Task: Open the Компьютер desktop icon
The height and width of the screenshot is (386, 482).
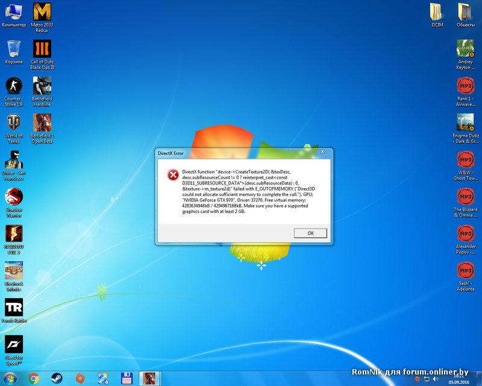Action: click(14, 16)
